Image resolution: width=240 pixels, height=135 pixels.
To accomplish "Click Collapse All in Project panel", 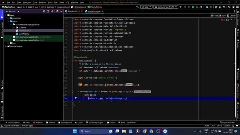I will click(x=52, y=11).
